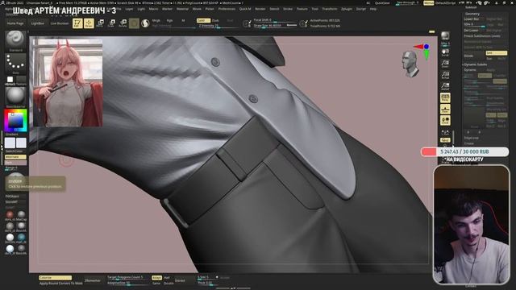Click the Live Boolean button
The width and height of the screenshot is (516, 290).
(x=60, y=23)
